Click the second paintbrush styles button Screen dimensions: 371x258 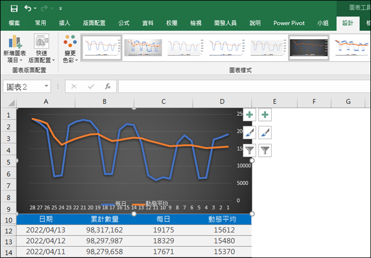[265, 133]
